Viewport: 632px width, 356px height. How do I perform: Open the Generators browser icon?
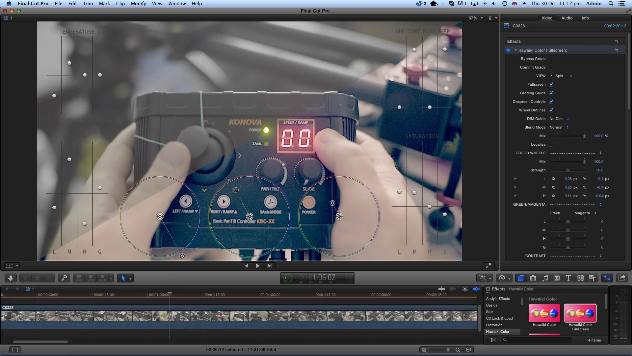tap(581, 278)
